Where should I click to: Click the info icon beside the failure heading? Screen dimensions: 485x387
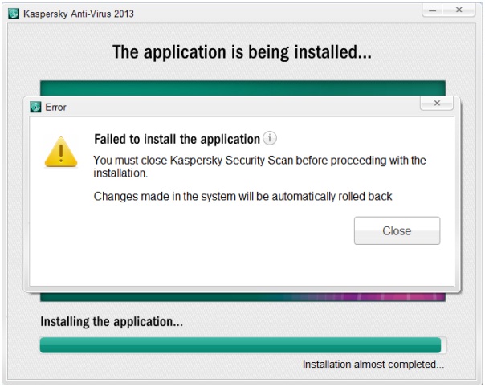click(270, 138)
